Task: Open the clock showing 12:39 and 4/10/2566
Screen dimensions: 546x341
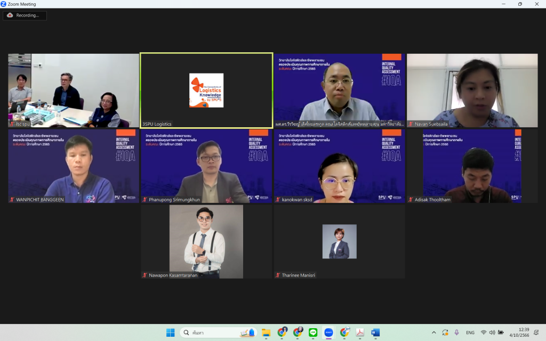Action: [519, 332]
